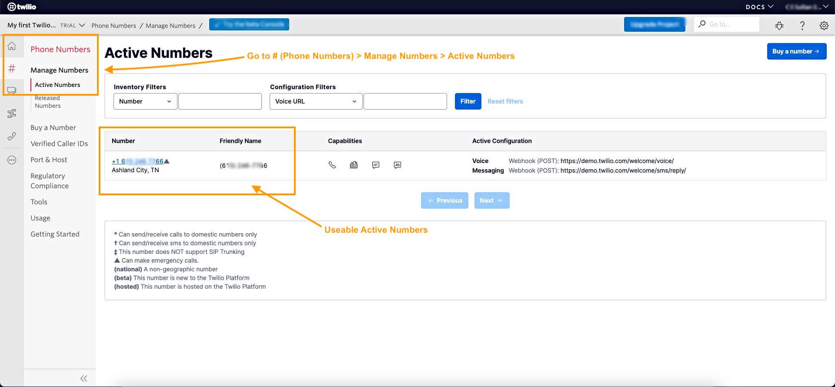Screen dimensions: 835x387
Task: Open Released Numbers submenu item
Action: [x=48, y=102]
